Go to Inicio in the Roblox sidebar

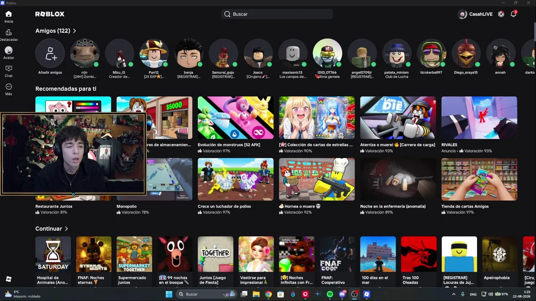click(x=8, y=17)
